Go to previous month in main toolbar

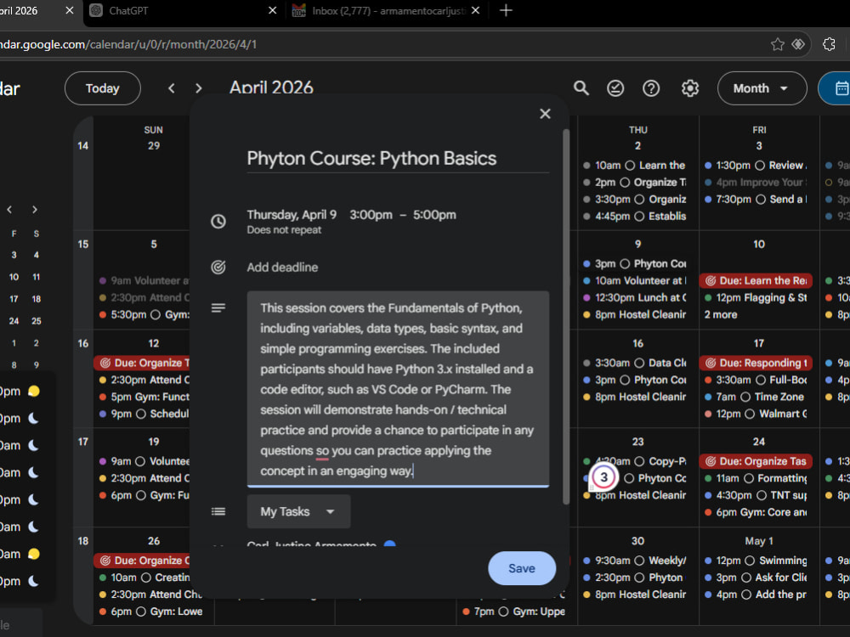[x=172, y=88]
